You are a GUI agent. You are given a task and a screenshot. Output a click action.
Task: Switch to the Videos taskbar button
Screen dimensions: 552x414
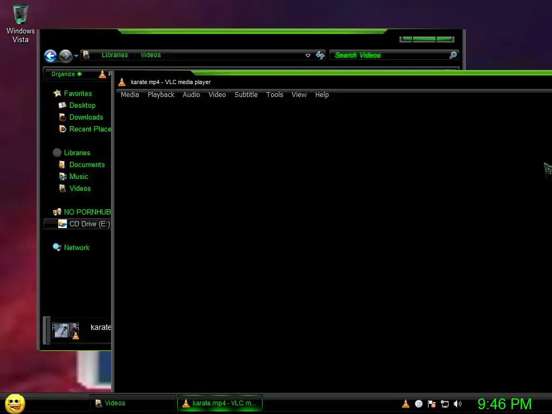[x=133, y=403]
